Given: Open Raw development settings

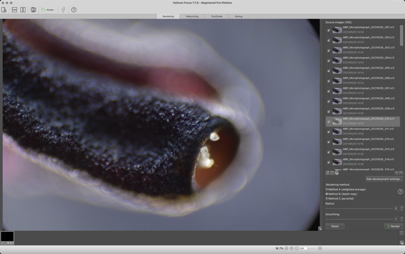Looking at the screenshot, I should coord(384,179).
